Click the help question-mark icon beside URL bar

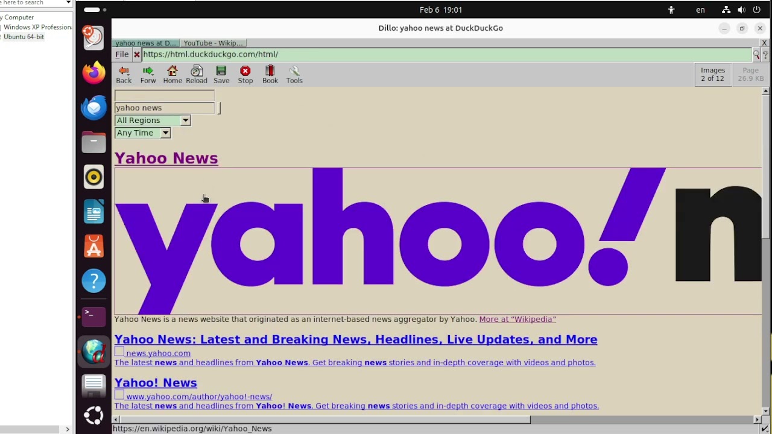pos(765,55)
